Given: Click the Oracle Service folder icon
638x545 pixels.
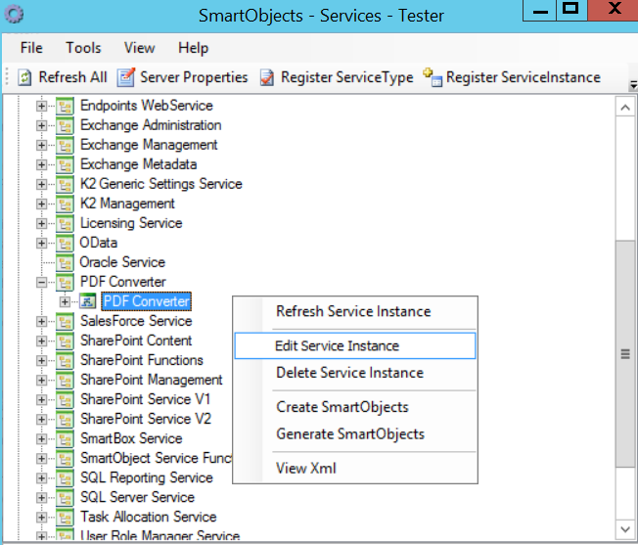Looking at the screenshot, I should [65, 262].
